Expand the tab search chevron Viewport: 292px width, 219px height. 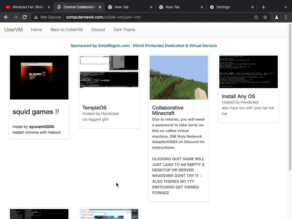pyautogui.click(x=286, y=7)
